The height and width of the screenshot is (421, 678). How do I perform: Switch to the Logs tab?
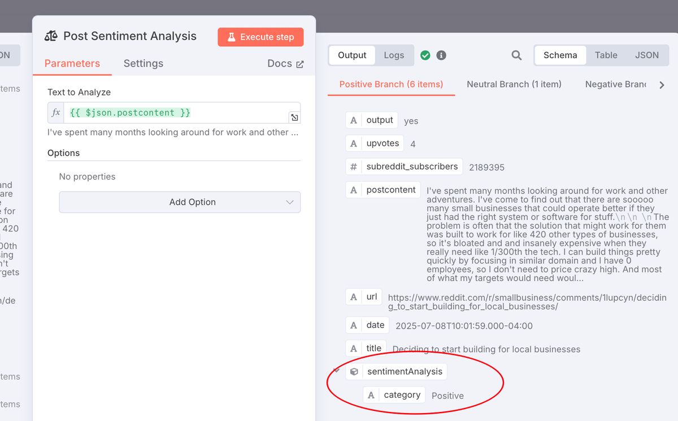pos(394,55)
